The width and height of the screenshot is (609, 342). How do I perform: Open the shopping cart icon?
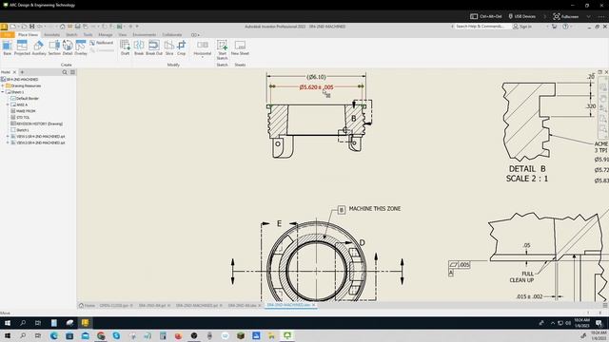coord(554,27)
